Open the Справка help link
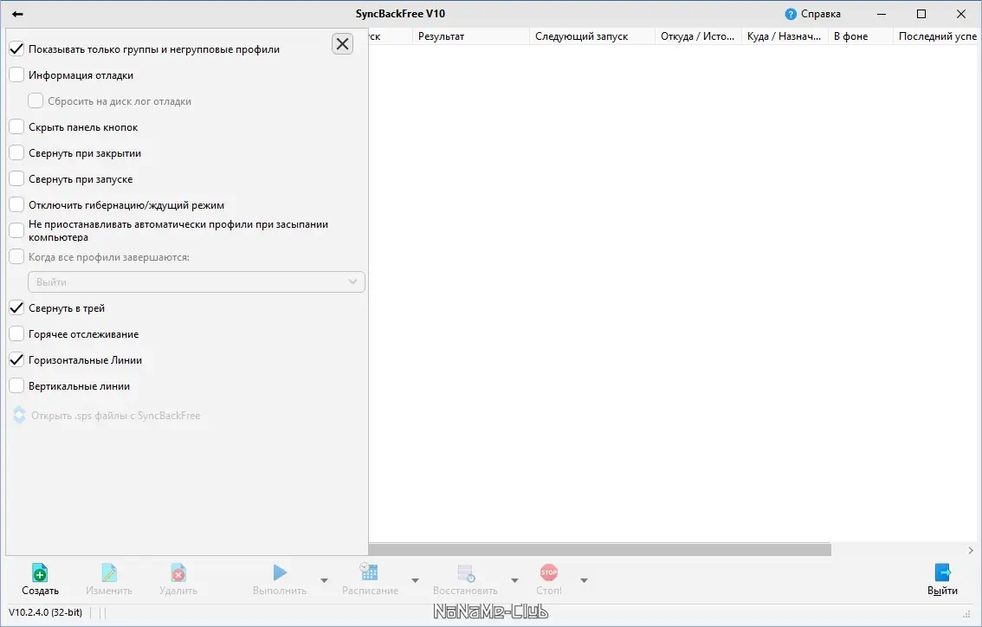This screenshot has height=627, width=982. coord(820,14)
